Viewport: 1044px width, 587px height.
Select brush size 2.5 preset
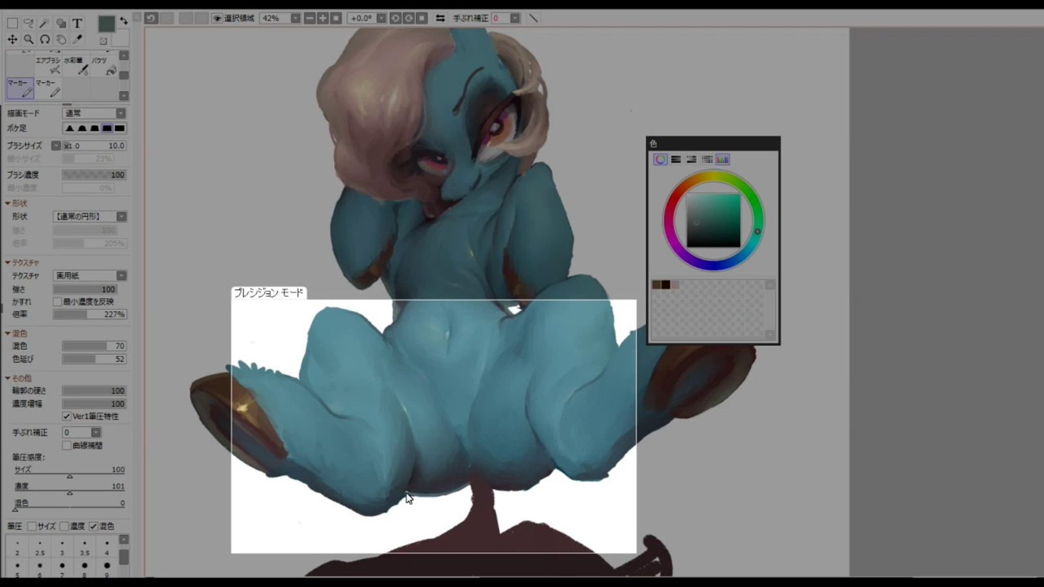click(x=40, y=547)
